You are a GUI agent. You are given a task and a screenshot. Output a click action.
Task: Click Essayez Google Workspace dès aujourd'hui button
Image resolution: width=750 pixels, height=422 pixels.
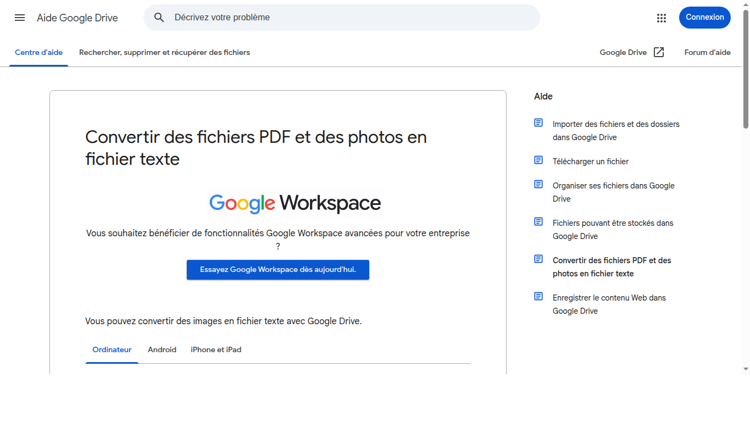pos(278,270)
